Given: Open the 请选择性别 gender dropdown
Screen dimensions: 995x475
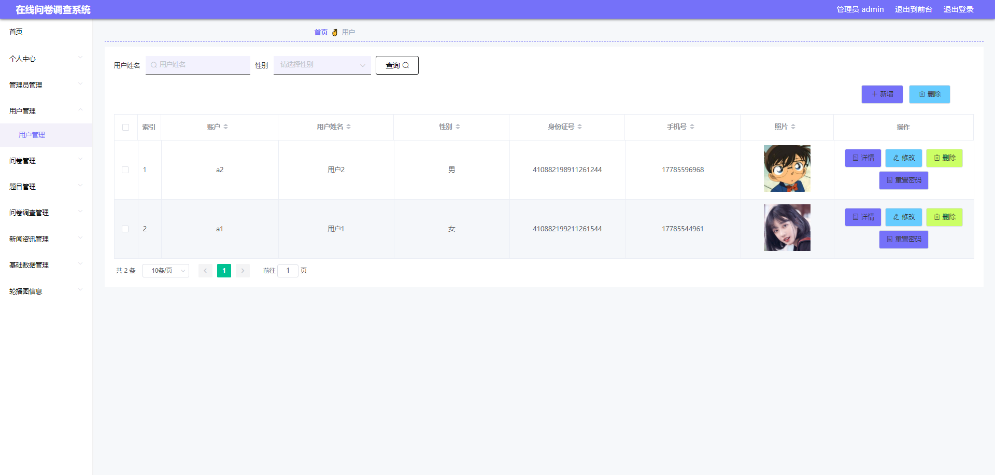Looking at the screenshot, I should coord(322,65).
